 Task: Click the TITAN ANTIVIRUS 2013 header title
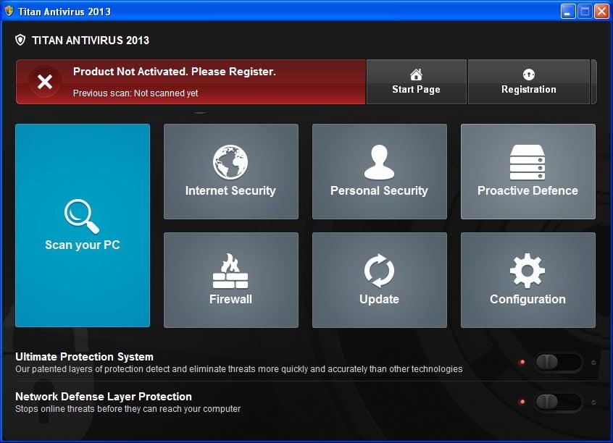pos(91,41)
